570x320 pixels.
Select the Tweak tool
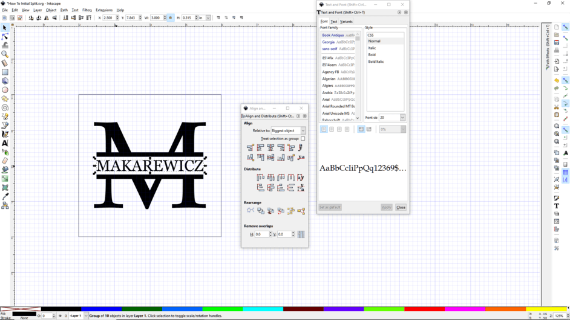(x=5, y=45)
